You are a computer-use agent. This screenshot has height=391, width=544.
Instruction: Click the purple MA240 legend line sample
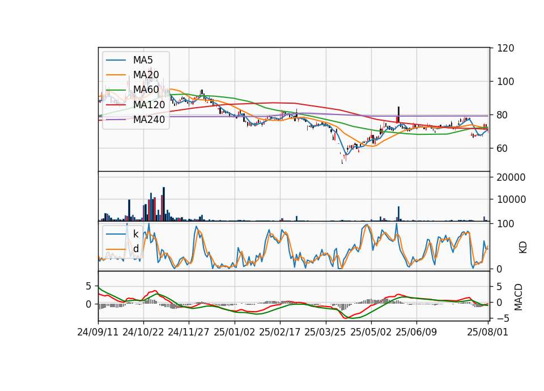point(116,120)
